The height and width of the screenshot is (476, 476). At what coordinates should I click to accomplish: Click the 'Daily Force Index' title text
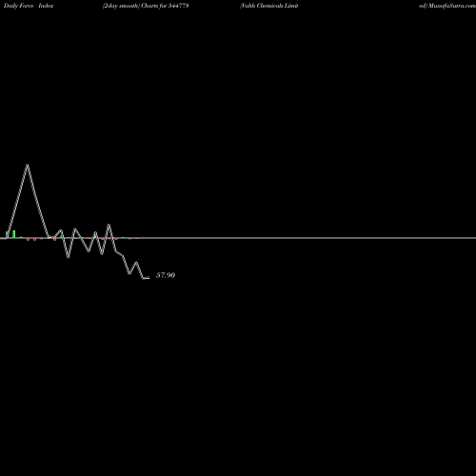coord(29,6)
